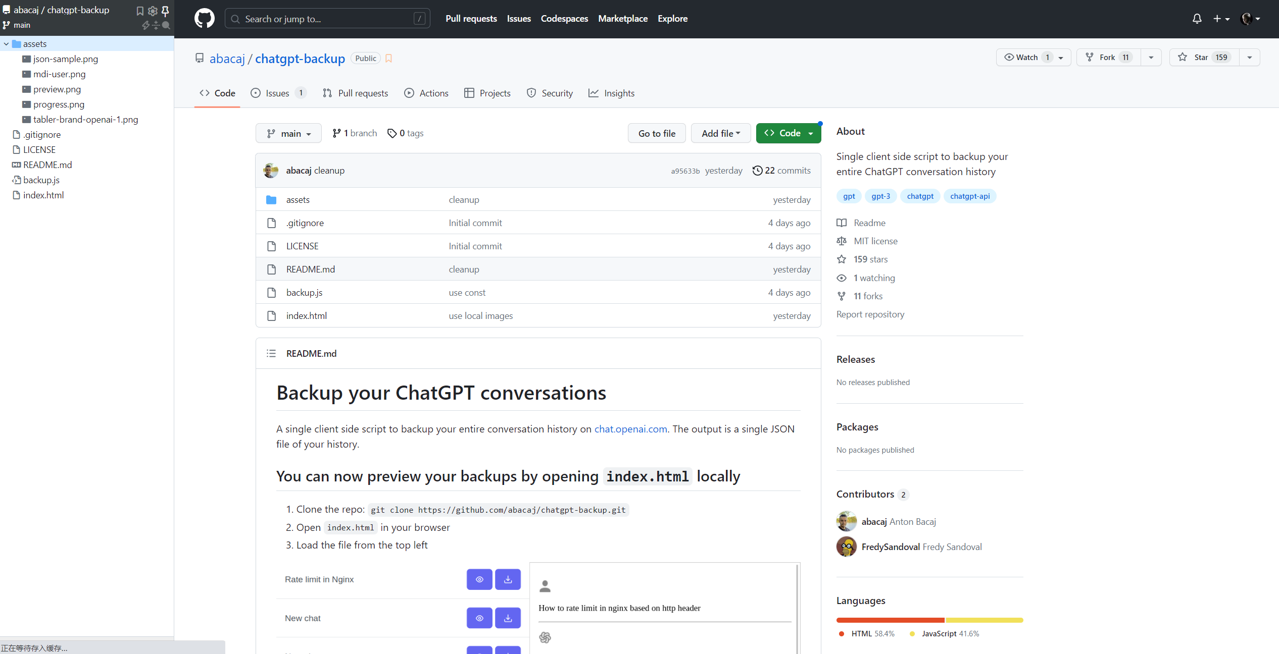
Task: Select tabler-brand-openai-1.png in sidebar tree
Action: coord(85,120)
